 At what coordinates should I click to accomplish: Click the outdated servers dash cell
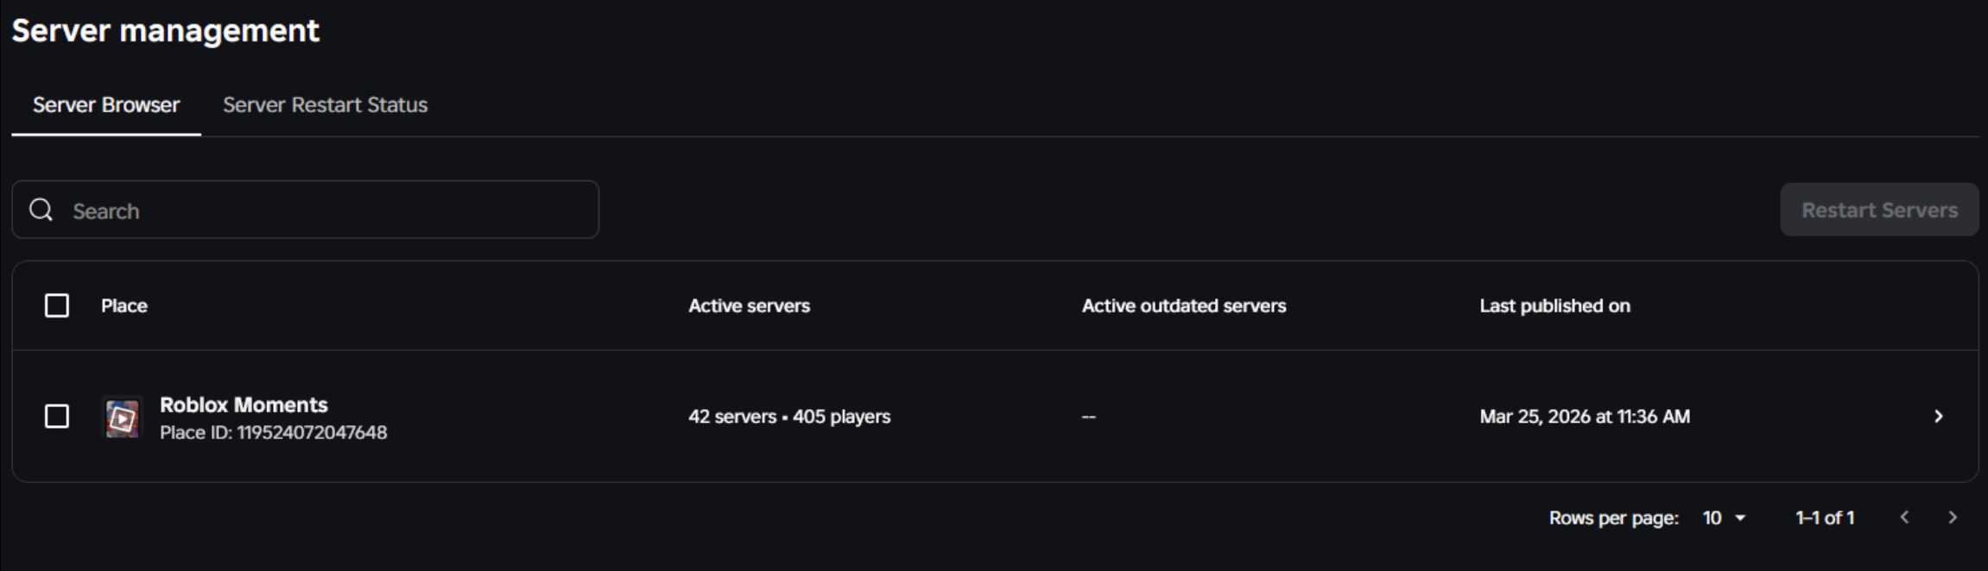click(x=1089, y=417)
